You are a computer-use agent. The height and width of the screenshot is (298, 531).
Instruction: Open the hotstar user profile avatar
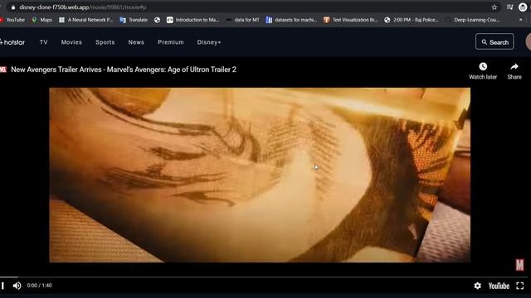coord(529,42)
